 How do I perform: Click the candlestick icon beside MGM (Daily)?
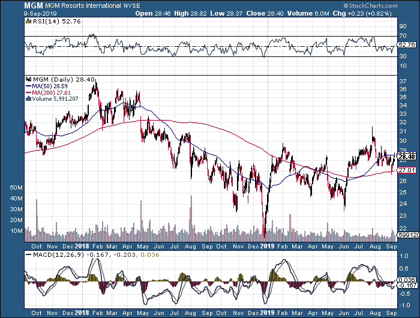[28, 79]
